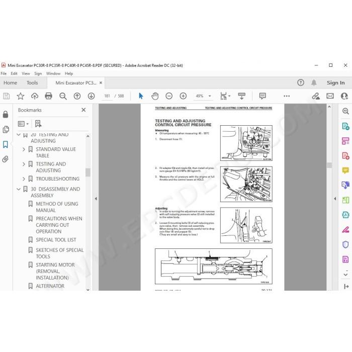Viewport: 352px width, 352px height.
Task: Click the Save file icon
Action: pyautogui.click(x=6, y=96)
